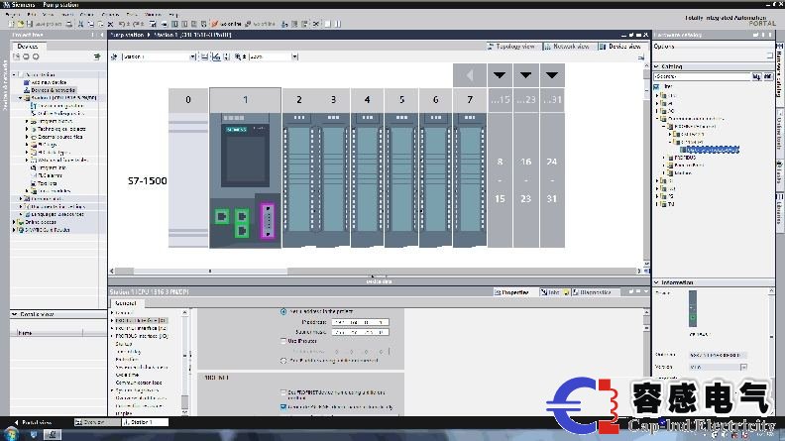This screenshot has width=785, height=441.
Task: Click the Open project toolbar icon
Action: click(21, 24)
